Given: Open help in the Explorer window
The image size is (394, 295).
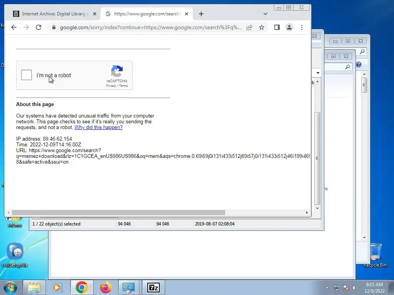Looking at the screenshot, I should click(x=359, y=65).
